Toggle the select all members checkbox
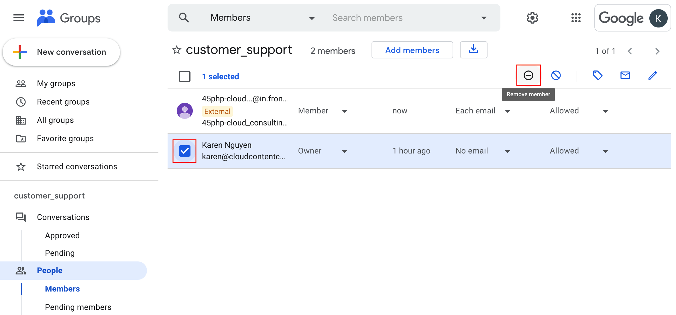Viewport: 676px width, 315px height. tap(184, 76)
